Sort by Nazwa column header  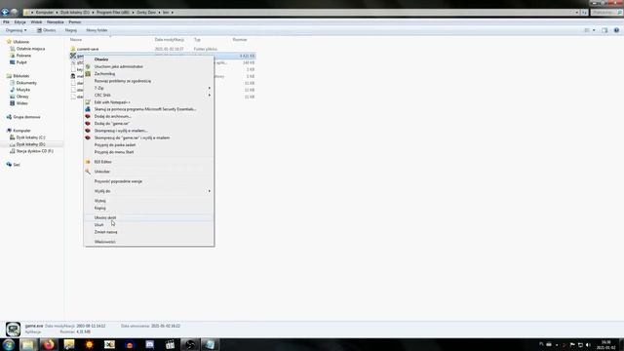click(76, 40)
